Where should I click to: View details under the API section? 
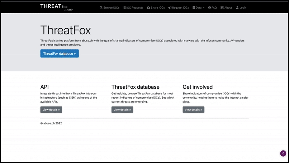(x=51, y=110)
